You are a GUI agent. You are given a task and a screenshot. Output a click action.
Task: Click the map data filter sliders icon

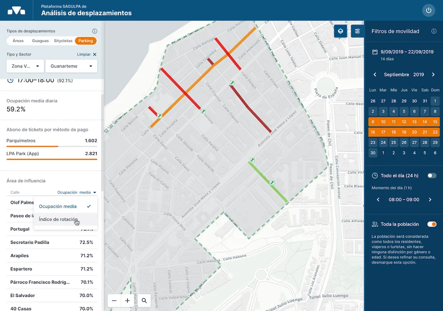[358, 31]
